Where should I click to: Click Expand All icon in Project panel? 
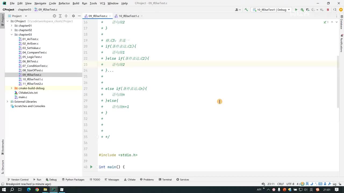[60, 16]
